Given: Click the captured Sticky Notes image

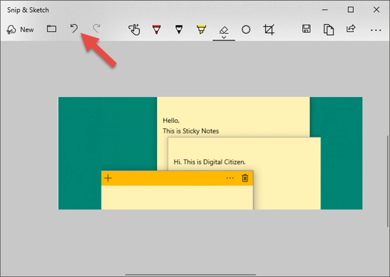Looking at the screenshot, I should [210, 153].
